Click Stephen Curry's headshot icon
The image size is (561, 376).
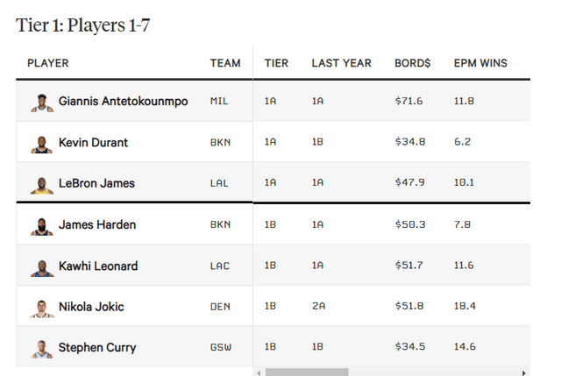(42, 348)
